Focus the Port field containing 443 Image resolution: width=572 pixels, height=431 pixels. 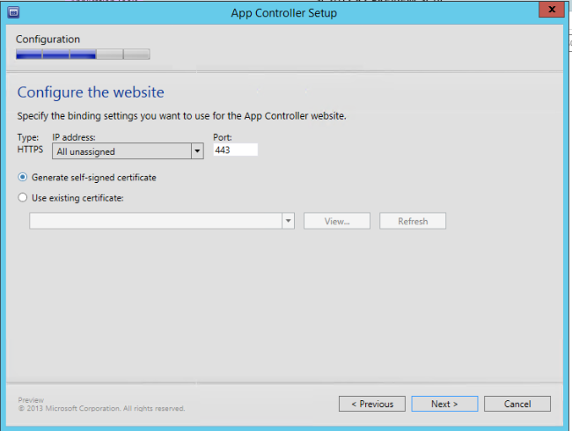click(x=235, y=150)
